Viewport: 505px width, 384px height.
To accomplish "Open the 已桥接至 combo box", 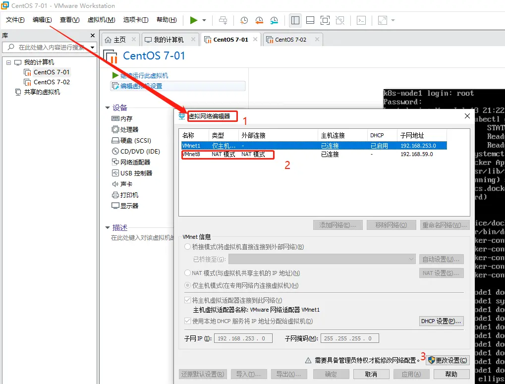I will pyautogui.click(x=322, y=259).
